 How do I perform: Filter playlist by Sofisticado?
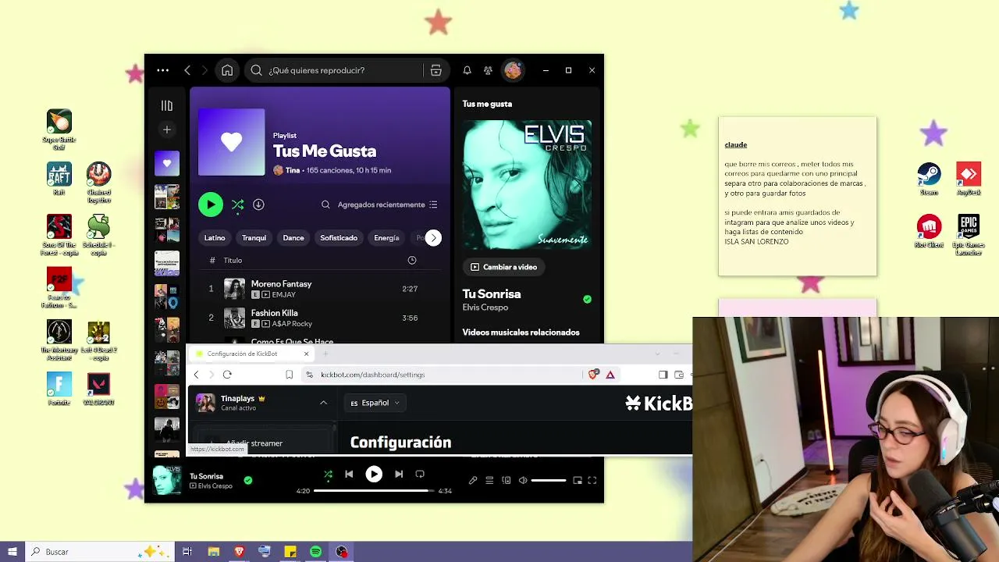coord(339,238)
